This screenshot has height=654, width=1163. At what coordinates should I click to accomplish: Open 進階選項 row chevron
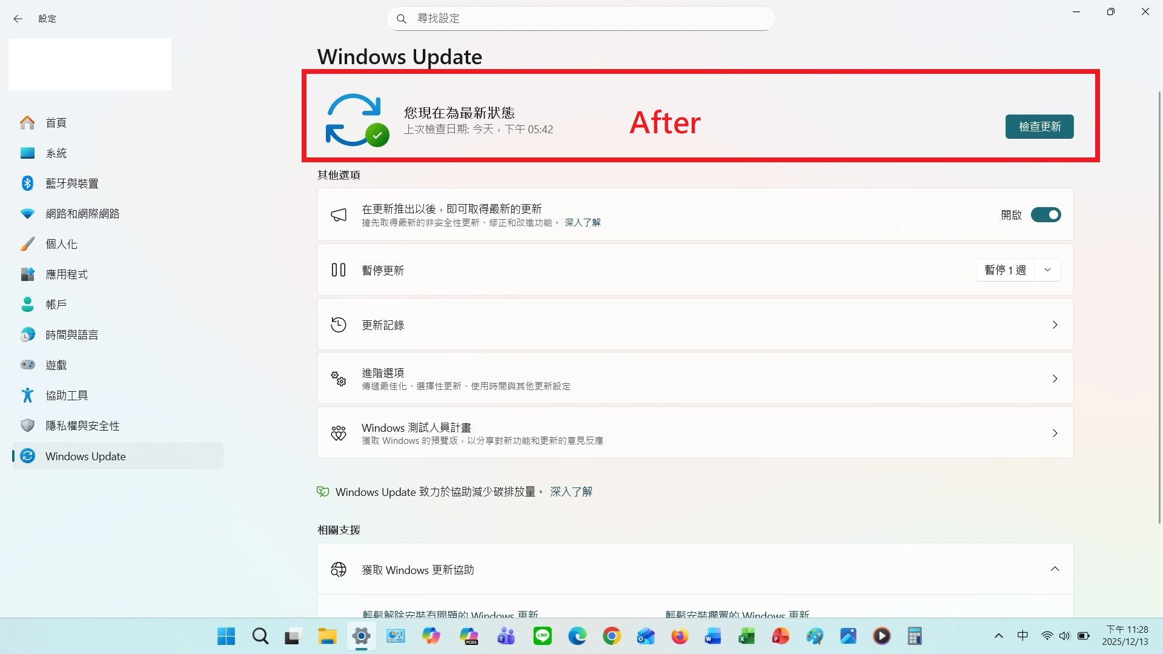click(1055, 379)
